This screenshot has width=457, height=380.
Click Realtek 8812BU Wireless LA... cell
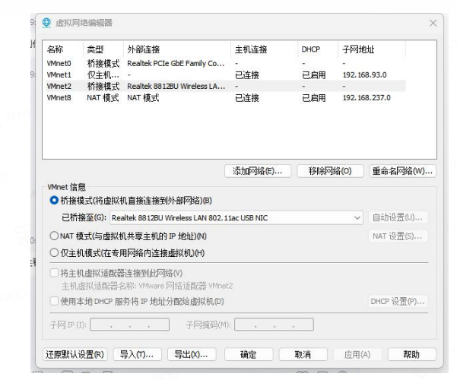(176, 86)
